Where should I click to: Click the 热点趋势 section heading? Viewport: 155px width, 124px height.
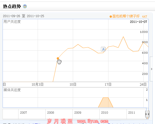click(x=12, y=7)
